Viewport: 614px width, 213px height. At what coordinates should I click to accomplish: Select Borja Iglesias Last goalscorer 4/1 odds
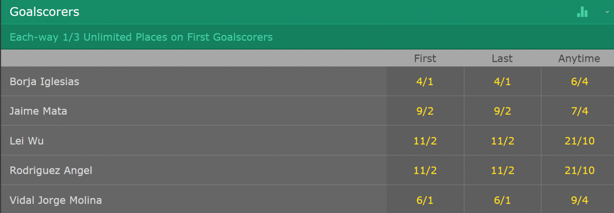pos(502,81)
